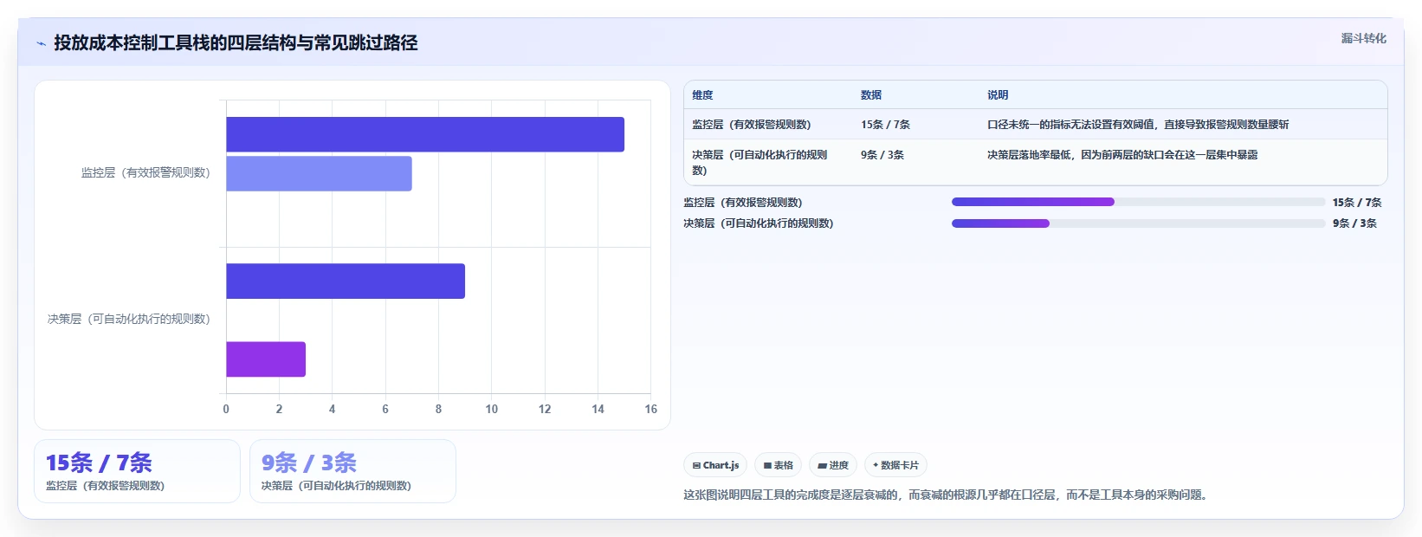This screenshot has width=1422, height=537.
Task: Click the 决策层 label beside the progress bar
Action: [x=759, y=223]
